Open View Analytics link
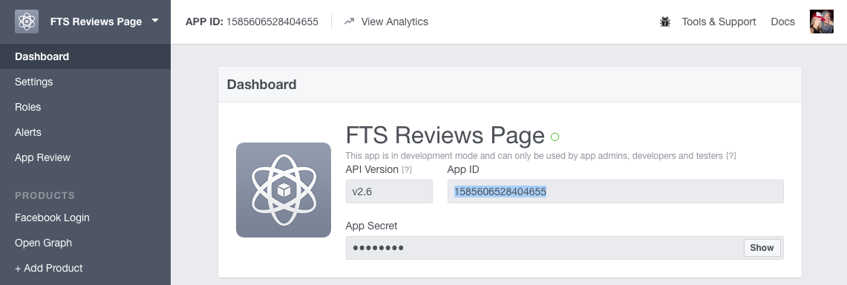The image size is (847, 285). click(x=394, y=22)
